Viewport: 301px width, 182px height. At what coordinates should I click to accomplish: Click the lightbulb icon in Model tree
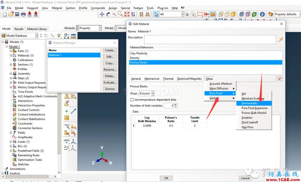coord(59,36)
